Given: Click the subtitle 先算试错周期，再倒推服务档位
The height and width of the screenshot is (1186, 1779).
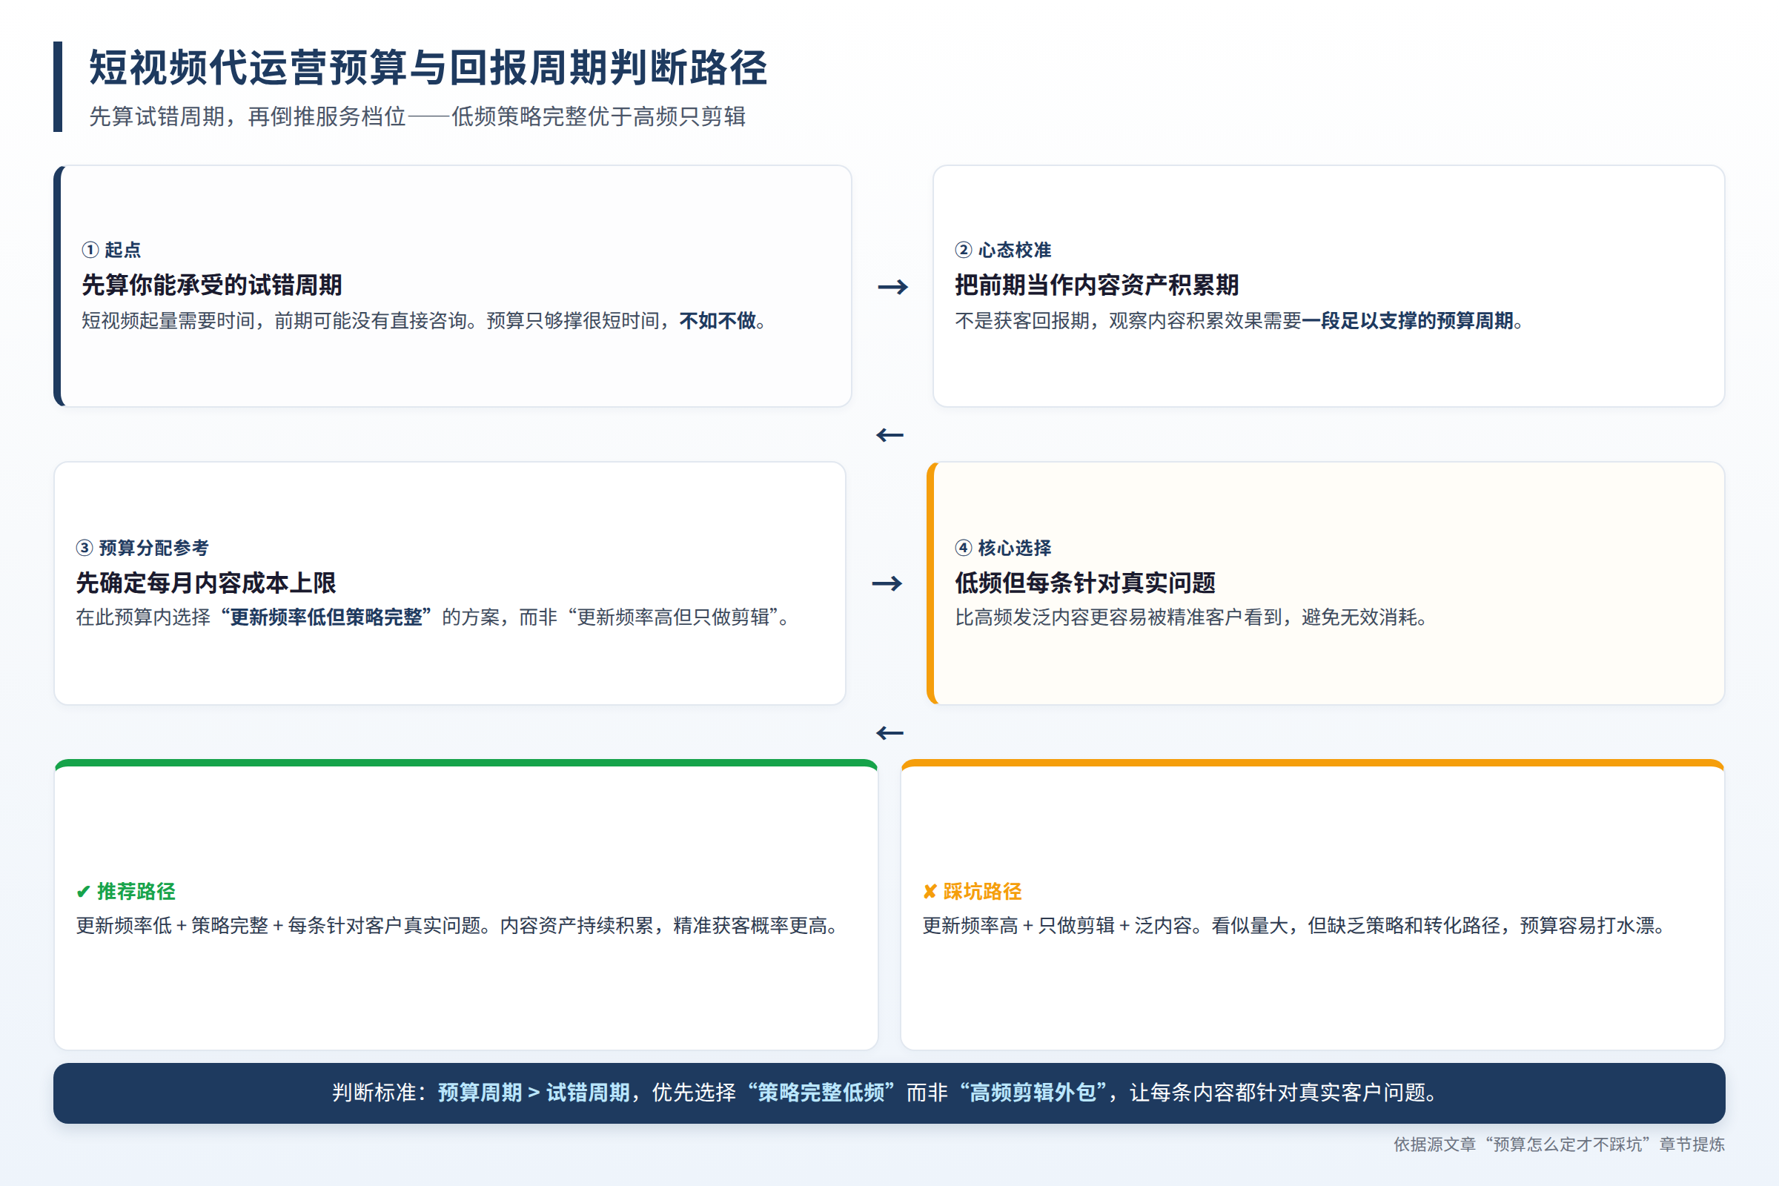Looking at the screenshot, I should coord(248,116).
